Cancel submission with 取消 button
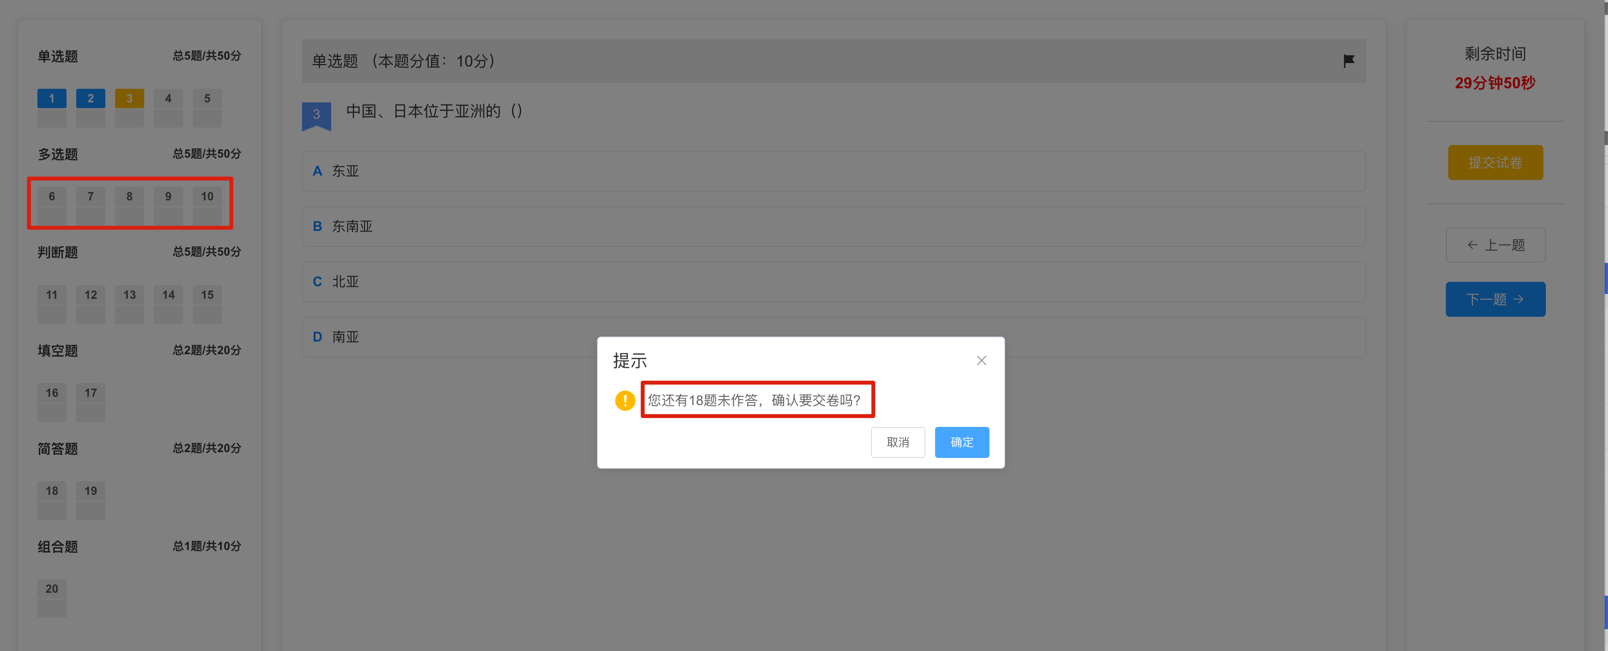The width and height of the screenshot is (1608, 651). pyautogui.click(x=898, y=442)
